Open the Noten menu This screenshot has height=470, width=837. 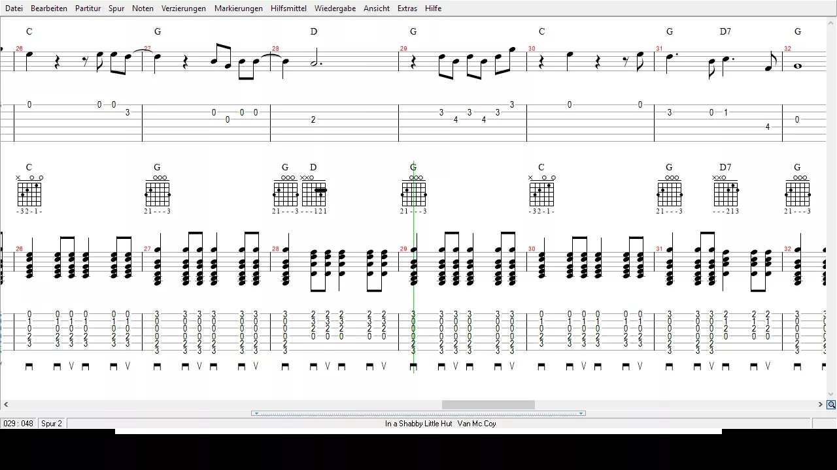click(x=143, y=8)
